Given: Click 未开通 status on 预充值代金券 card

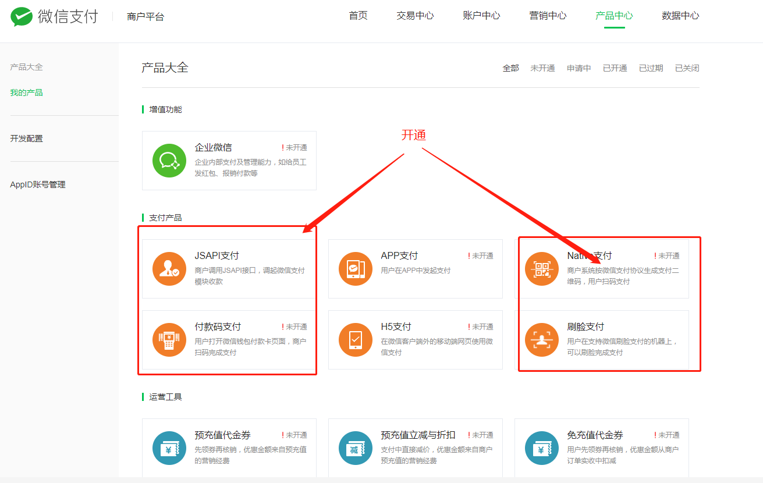Looking at the screenshot, I should (x=294, y=435).
